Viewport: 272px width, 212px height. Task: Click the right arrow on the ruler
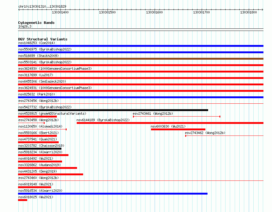click(x=263, y=9)
